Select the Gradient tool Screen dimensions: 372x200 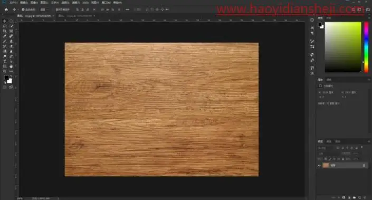[5, 51]
